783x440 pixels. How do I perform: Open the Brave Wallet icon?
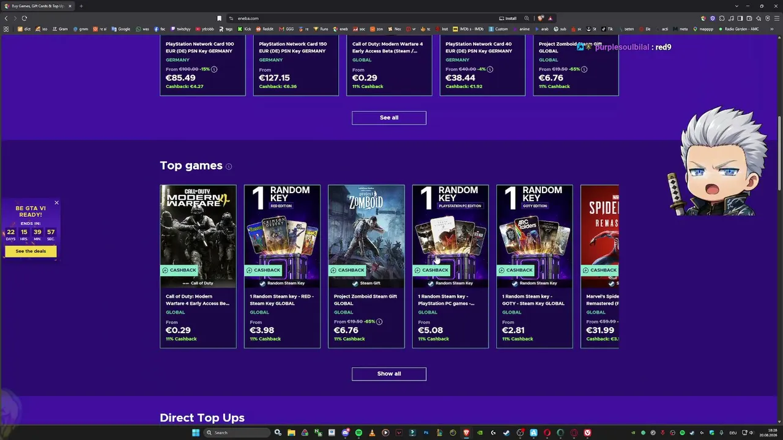pos(749,18)
